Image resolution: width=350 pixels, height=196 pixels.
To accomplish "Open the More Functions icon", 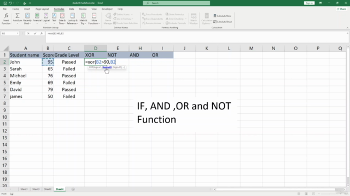I will click(x=94, y=16).
